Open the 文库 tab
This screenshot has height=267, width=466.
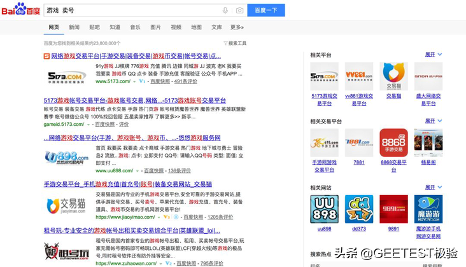pyautogui.click(x=216, y=27)
